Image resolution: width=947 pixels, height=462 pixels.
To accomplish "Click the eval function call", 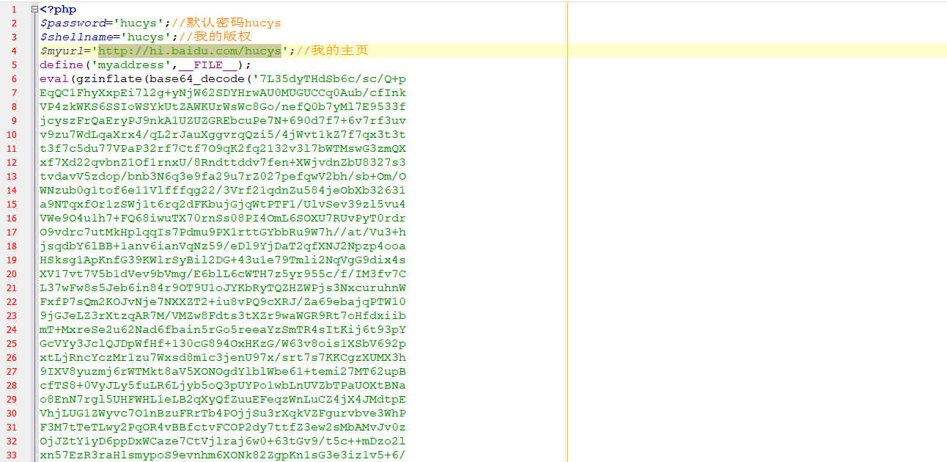I will tap(54, 79).
